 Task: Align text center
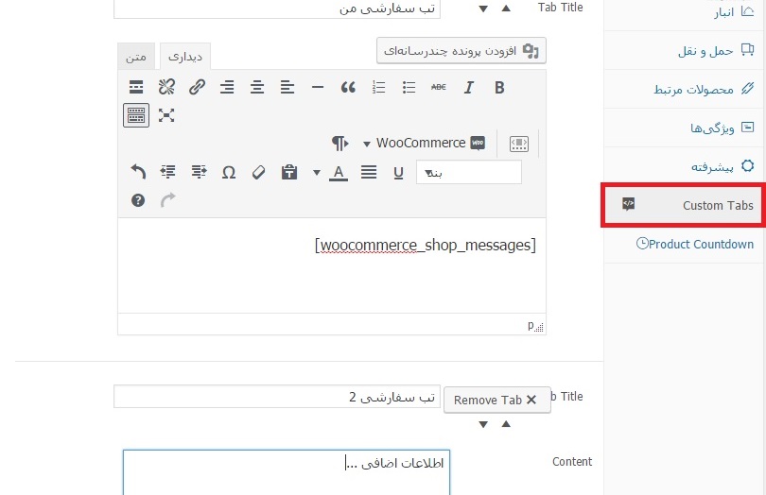coord(257,88)
